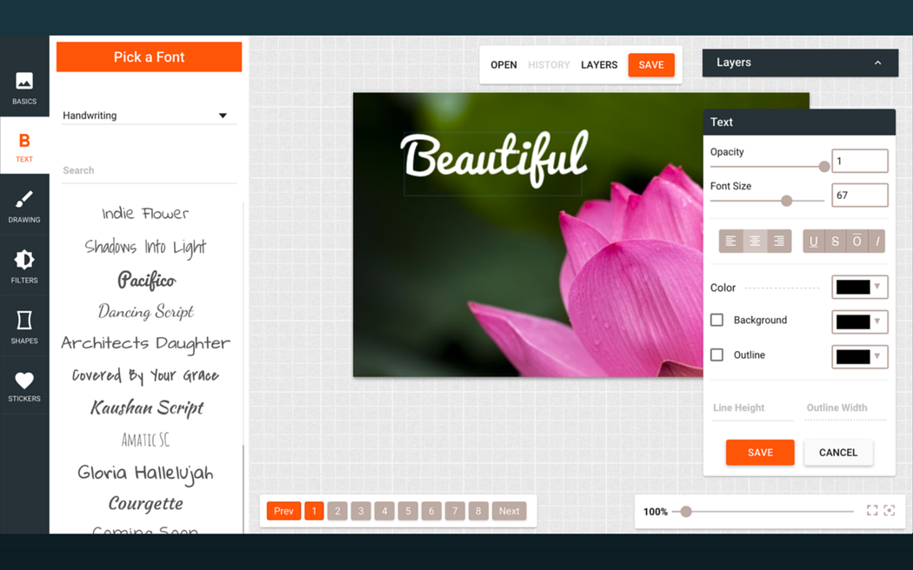Select the Drawing brush tool

[x=24, y=207]
